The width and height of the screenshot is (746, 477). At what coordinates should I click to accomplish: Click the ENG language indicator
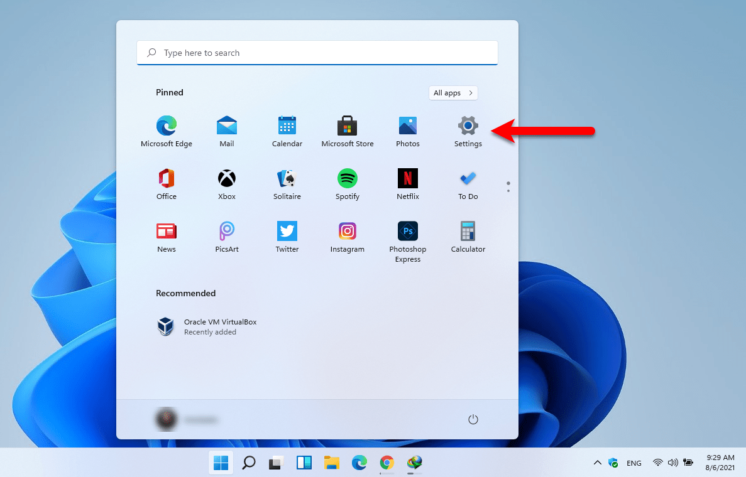tap(634, 463)
